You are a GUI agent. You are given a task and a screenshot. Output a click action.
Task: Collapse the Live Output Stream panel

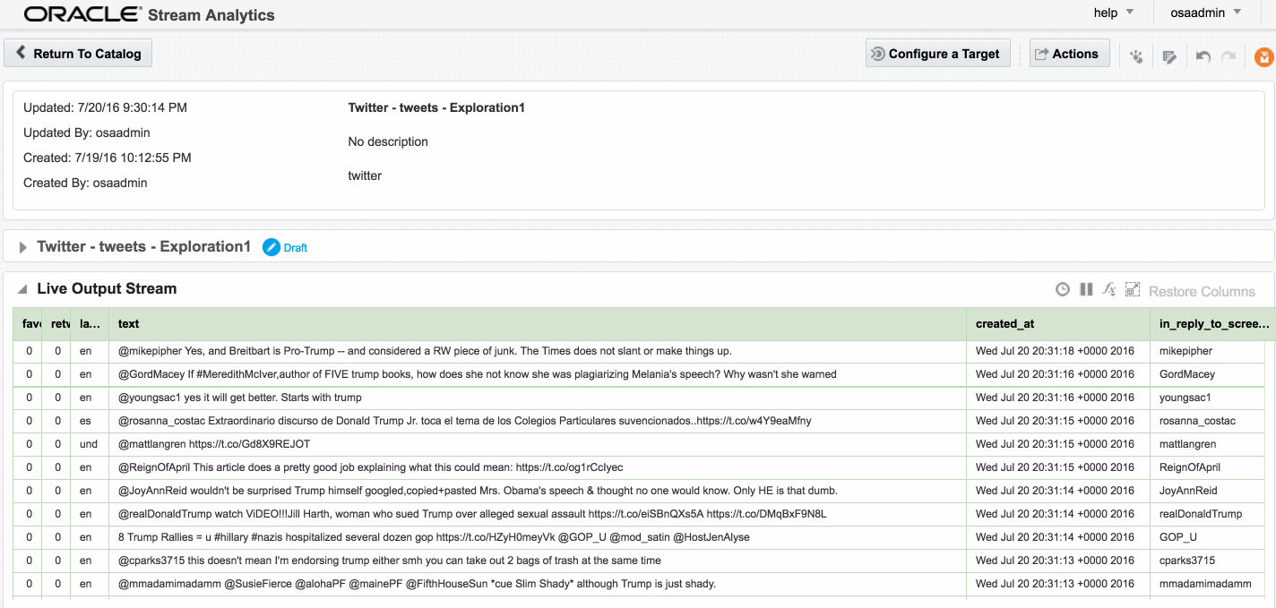[22, 289]
